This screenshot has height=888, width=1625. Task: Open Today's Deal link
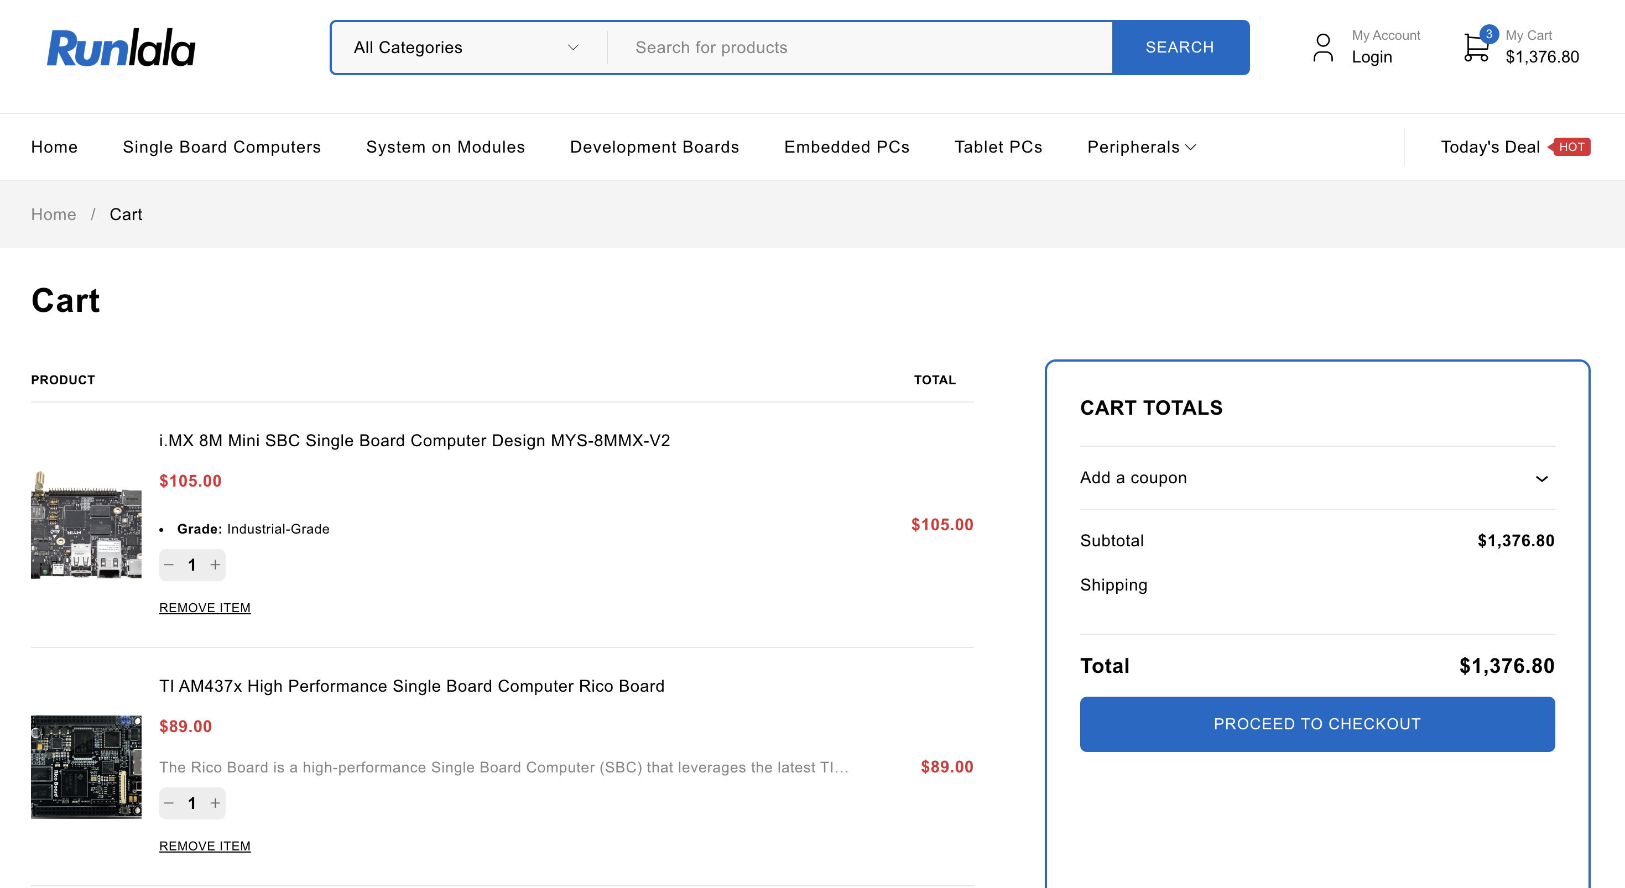(1490, 147)
